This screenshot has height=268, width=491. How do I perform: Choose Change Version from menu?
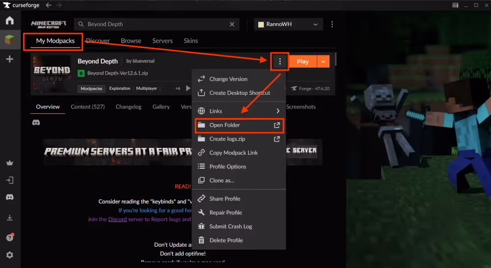pos(239,79)
